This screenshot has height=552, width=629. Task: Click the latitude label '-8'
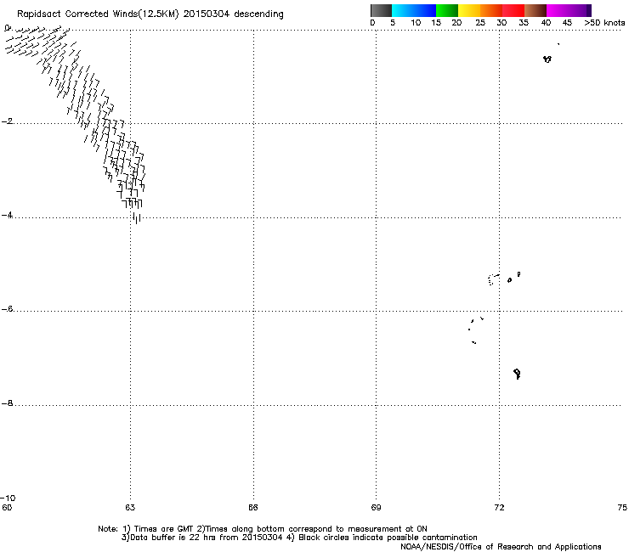[7, 403]
